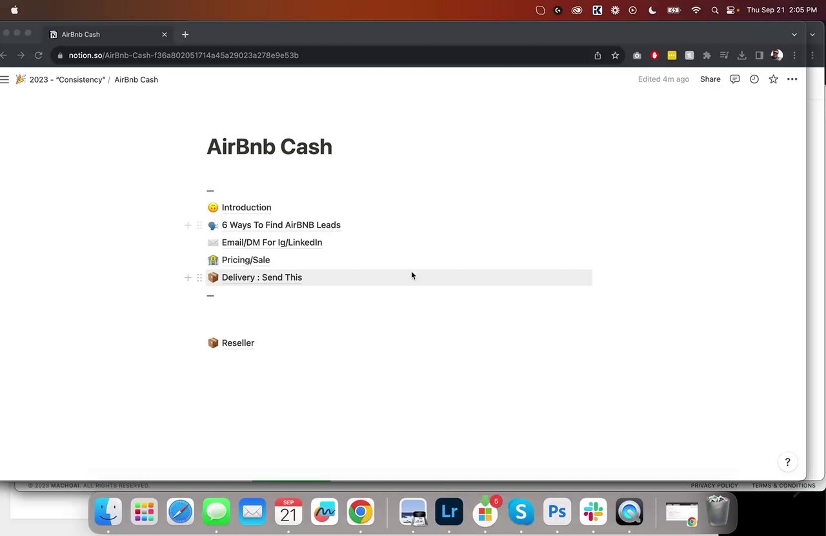Open Freeform from the Dock
Screen dimensions: 826x536
click(325, 513)
